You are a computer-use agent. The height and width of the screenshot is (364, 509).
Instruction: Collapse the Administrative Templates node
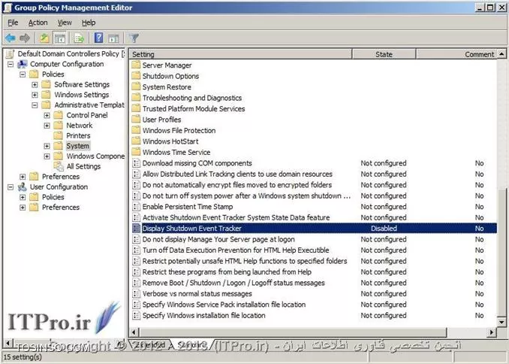[35, 105]
